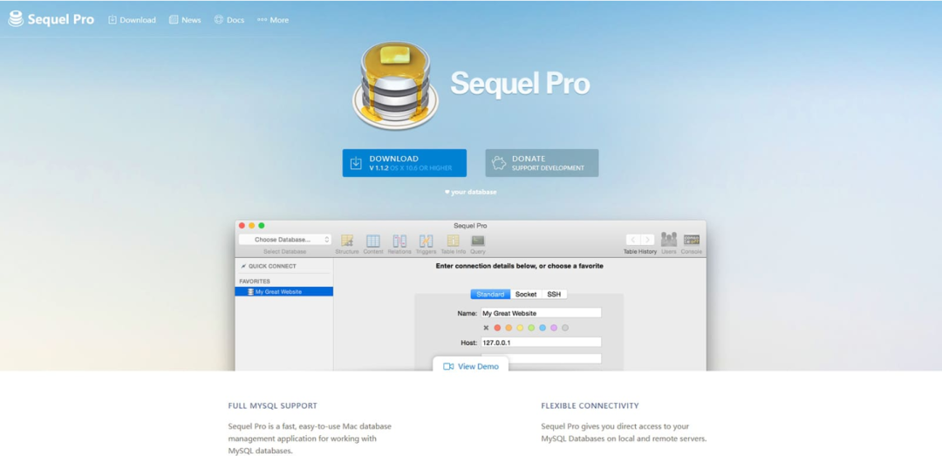The width and height of the screenshot is (942, 456).
Task: Select the Structure toolbar icon
Action: 346,241
